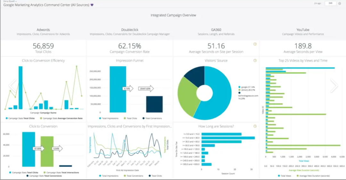Screen dimensions: 346x180
Task: Click the 56,859 Total Clicks value
Action: (43, 46)
